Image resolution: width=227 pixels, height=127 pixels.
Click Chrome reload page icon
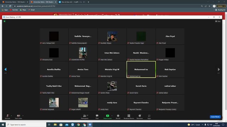[10, 6]
